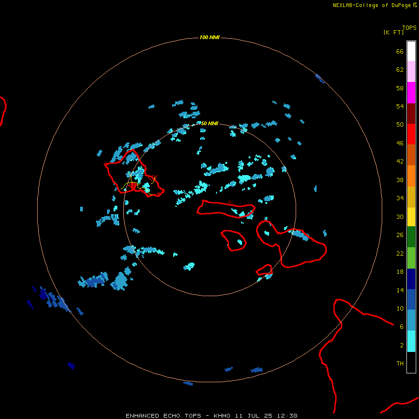Click the ENHANCED ECHO TOPS title caption
The width and height of the screenshot is (419, 419).
pyautogui.click(x=211, y=416)
